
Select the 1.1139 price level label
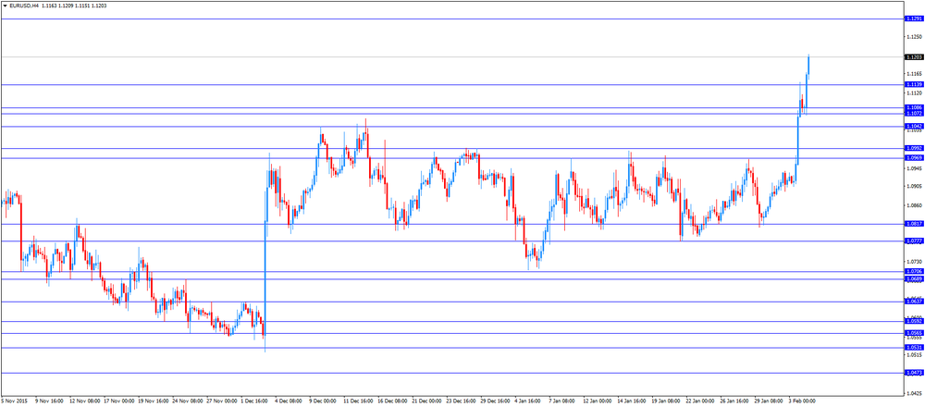point(914,84)
